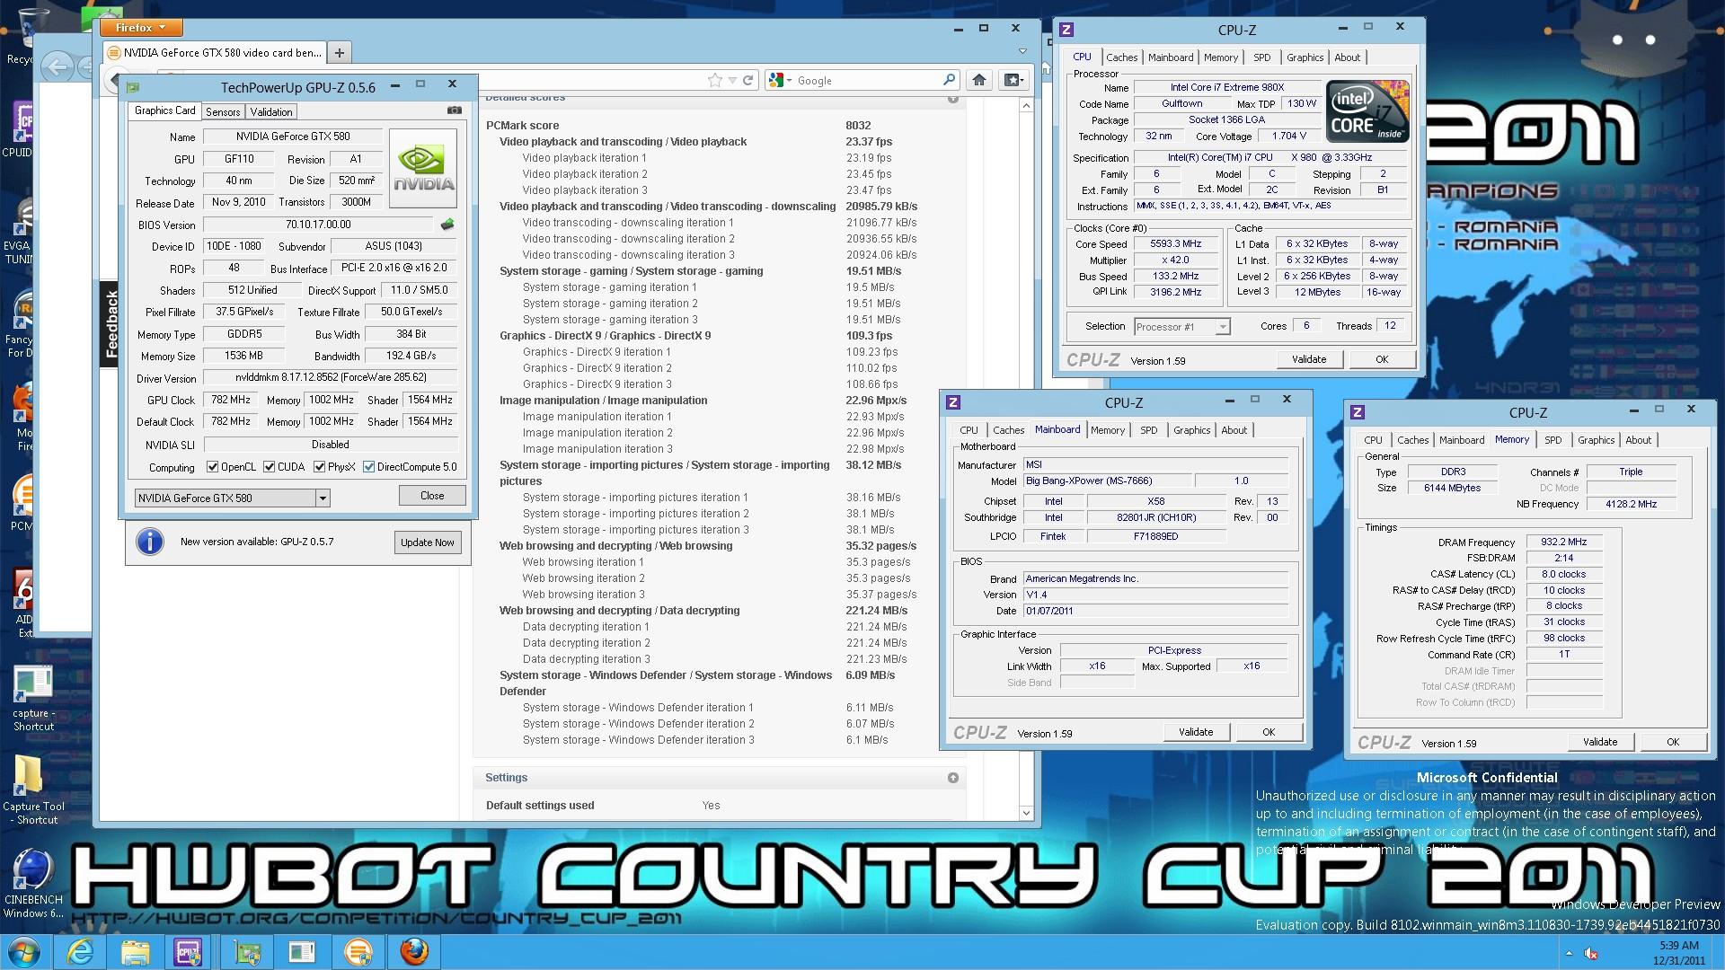Open File Explorer from the taskbar
This screenshot has height=970, width=1725.
pos(135,952)
